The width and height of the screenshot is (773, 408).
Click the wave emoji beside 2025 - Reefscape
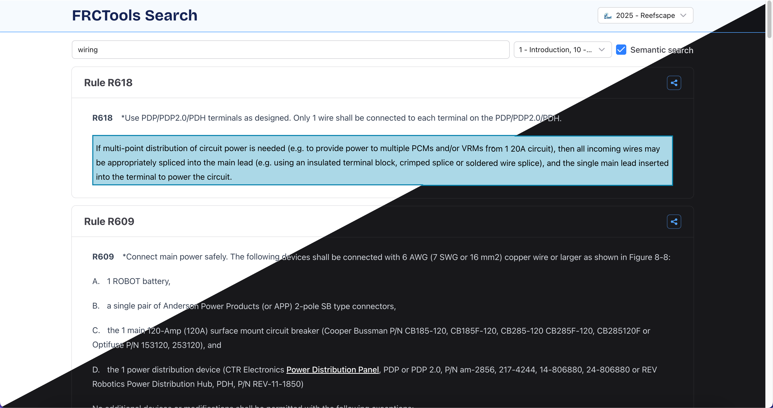[608, 16]
